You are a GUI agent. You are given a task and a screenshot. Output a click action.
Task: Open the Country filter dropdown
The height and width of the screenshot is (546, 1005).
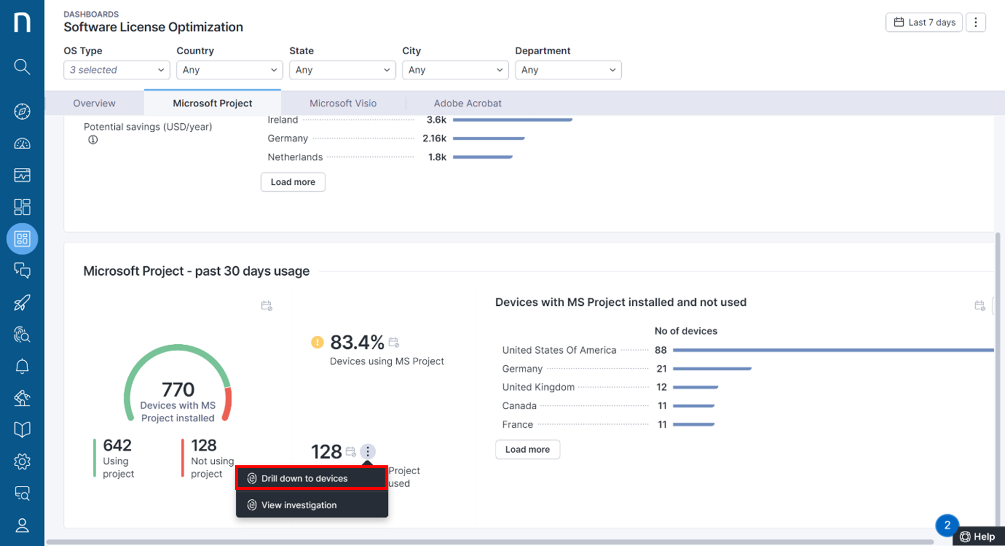point(229,70)
